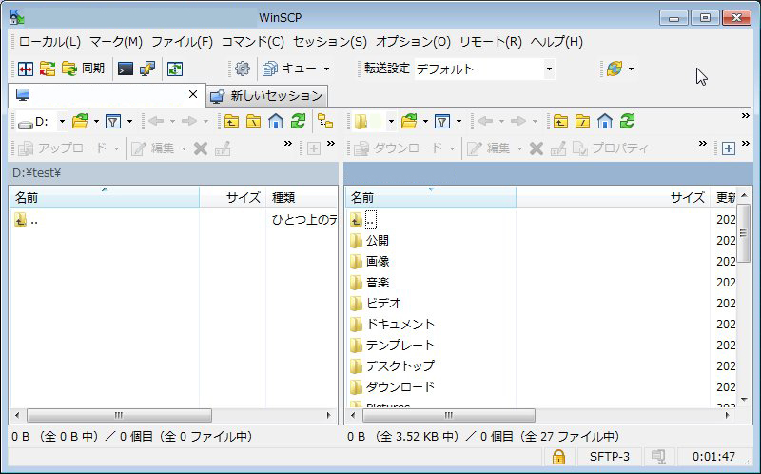Click the local open directory folder icon

(80, 122)
